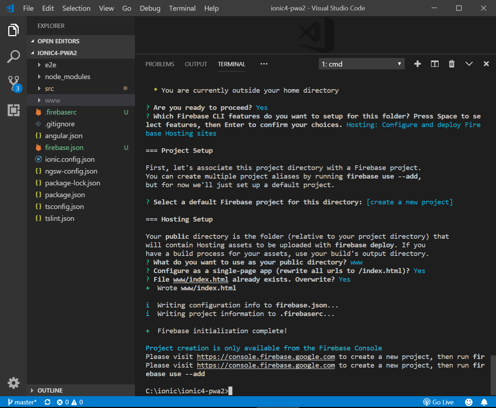The height and width of the screenshot is (408, 496).
Task: Close the Visual Studio Code window
Action: pyautogui.click(x=483, y=8)
